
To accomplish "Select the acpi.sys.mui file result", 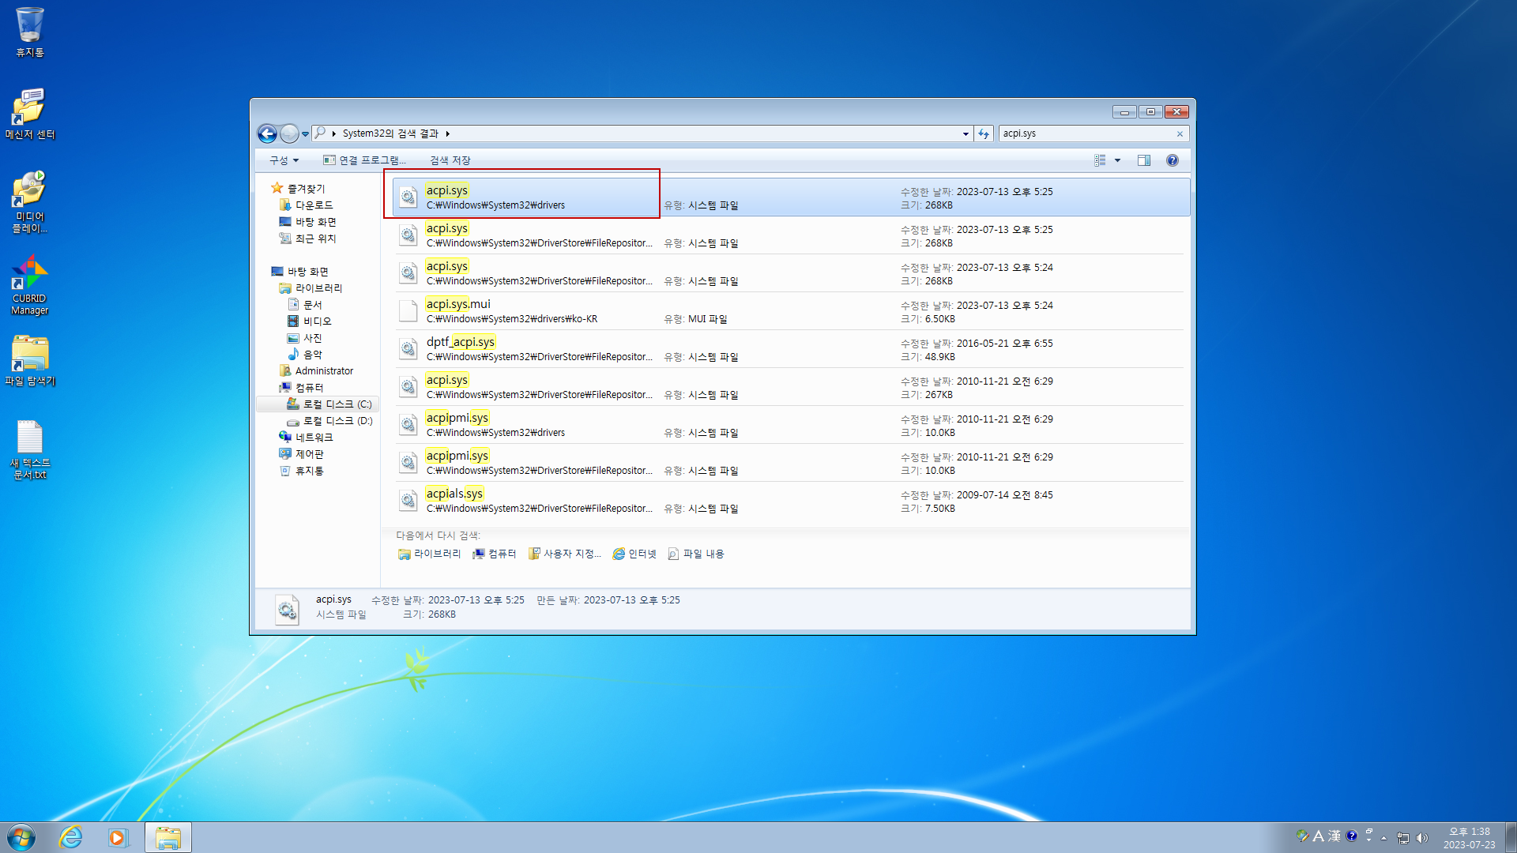I will pyautogui.click(x=458, y=304).
